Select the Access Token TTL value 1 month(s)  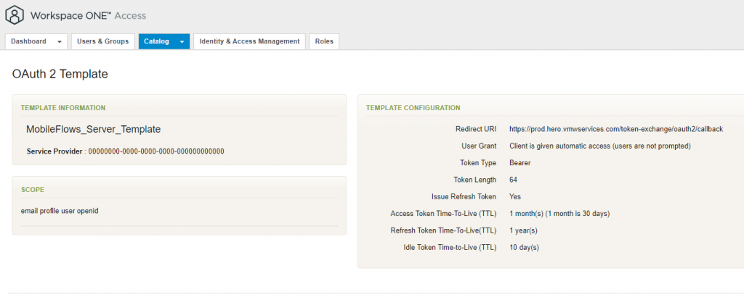pos(559,214)
